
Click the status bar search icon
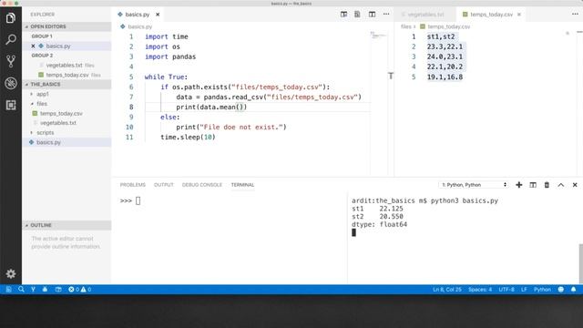coord(21,290)
